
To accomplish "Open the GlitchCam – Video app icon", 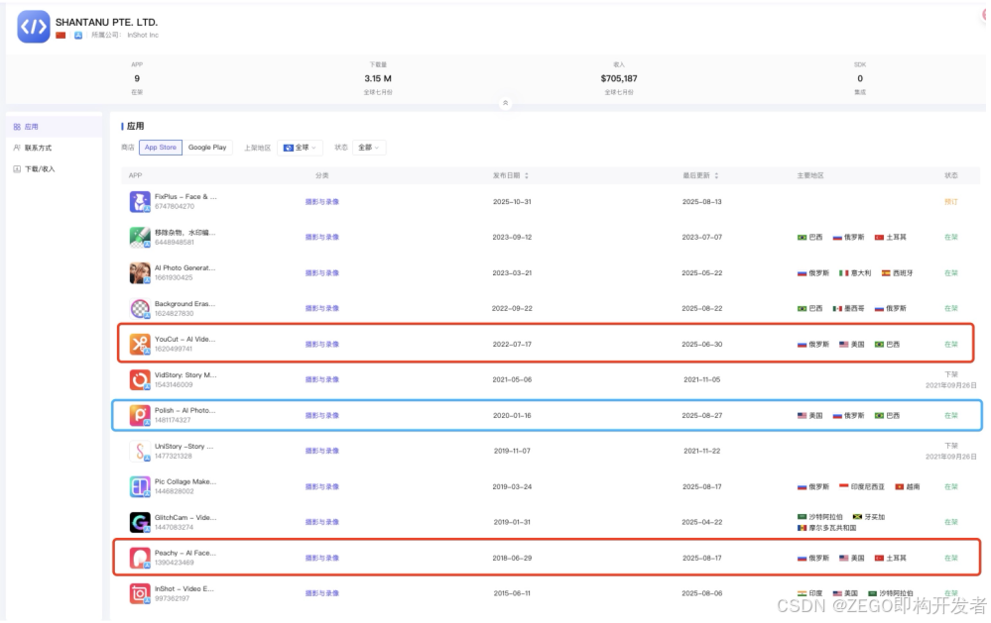I will click(140, 522).
